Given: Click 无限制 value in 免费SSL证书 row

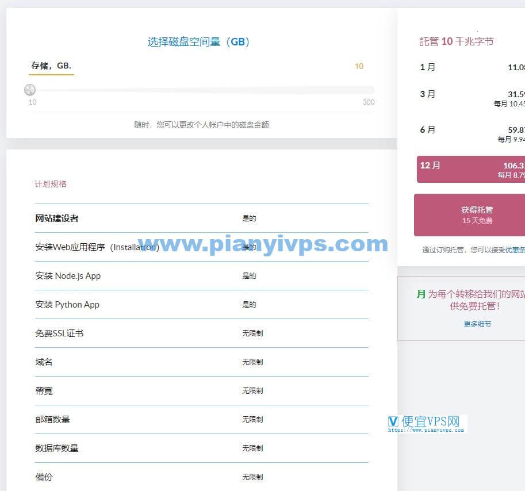Looking at the screenshot, I should (x=252, y=333).
